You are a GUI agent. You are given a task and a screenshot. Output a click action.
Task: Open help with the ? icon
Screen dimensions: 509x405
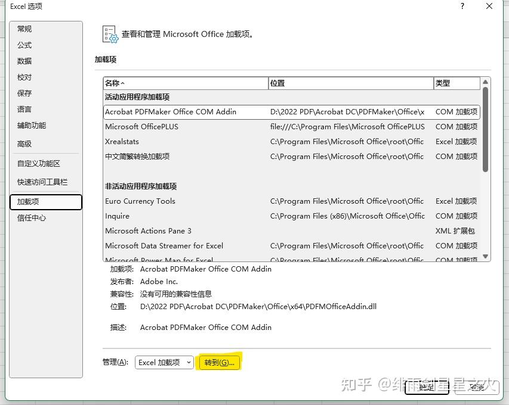click(x=462, y=6)
